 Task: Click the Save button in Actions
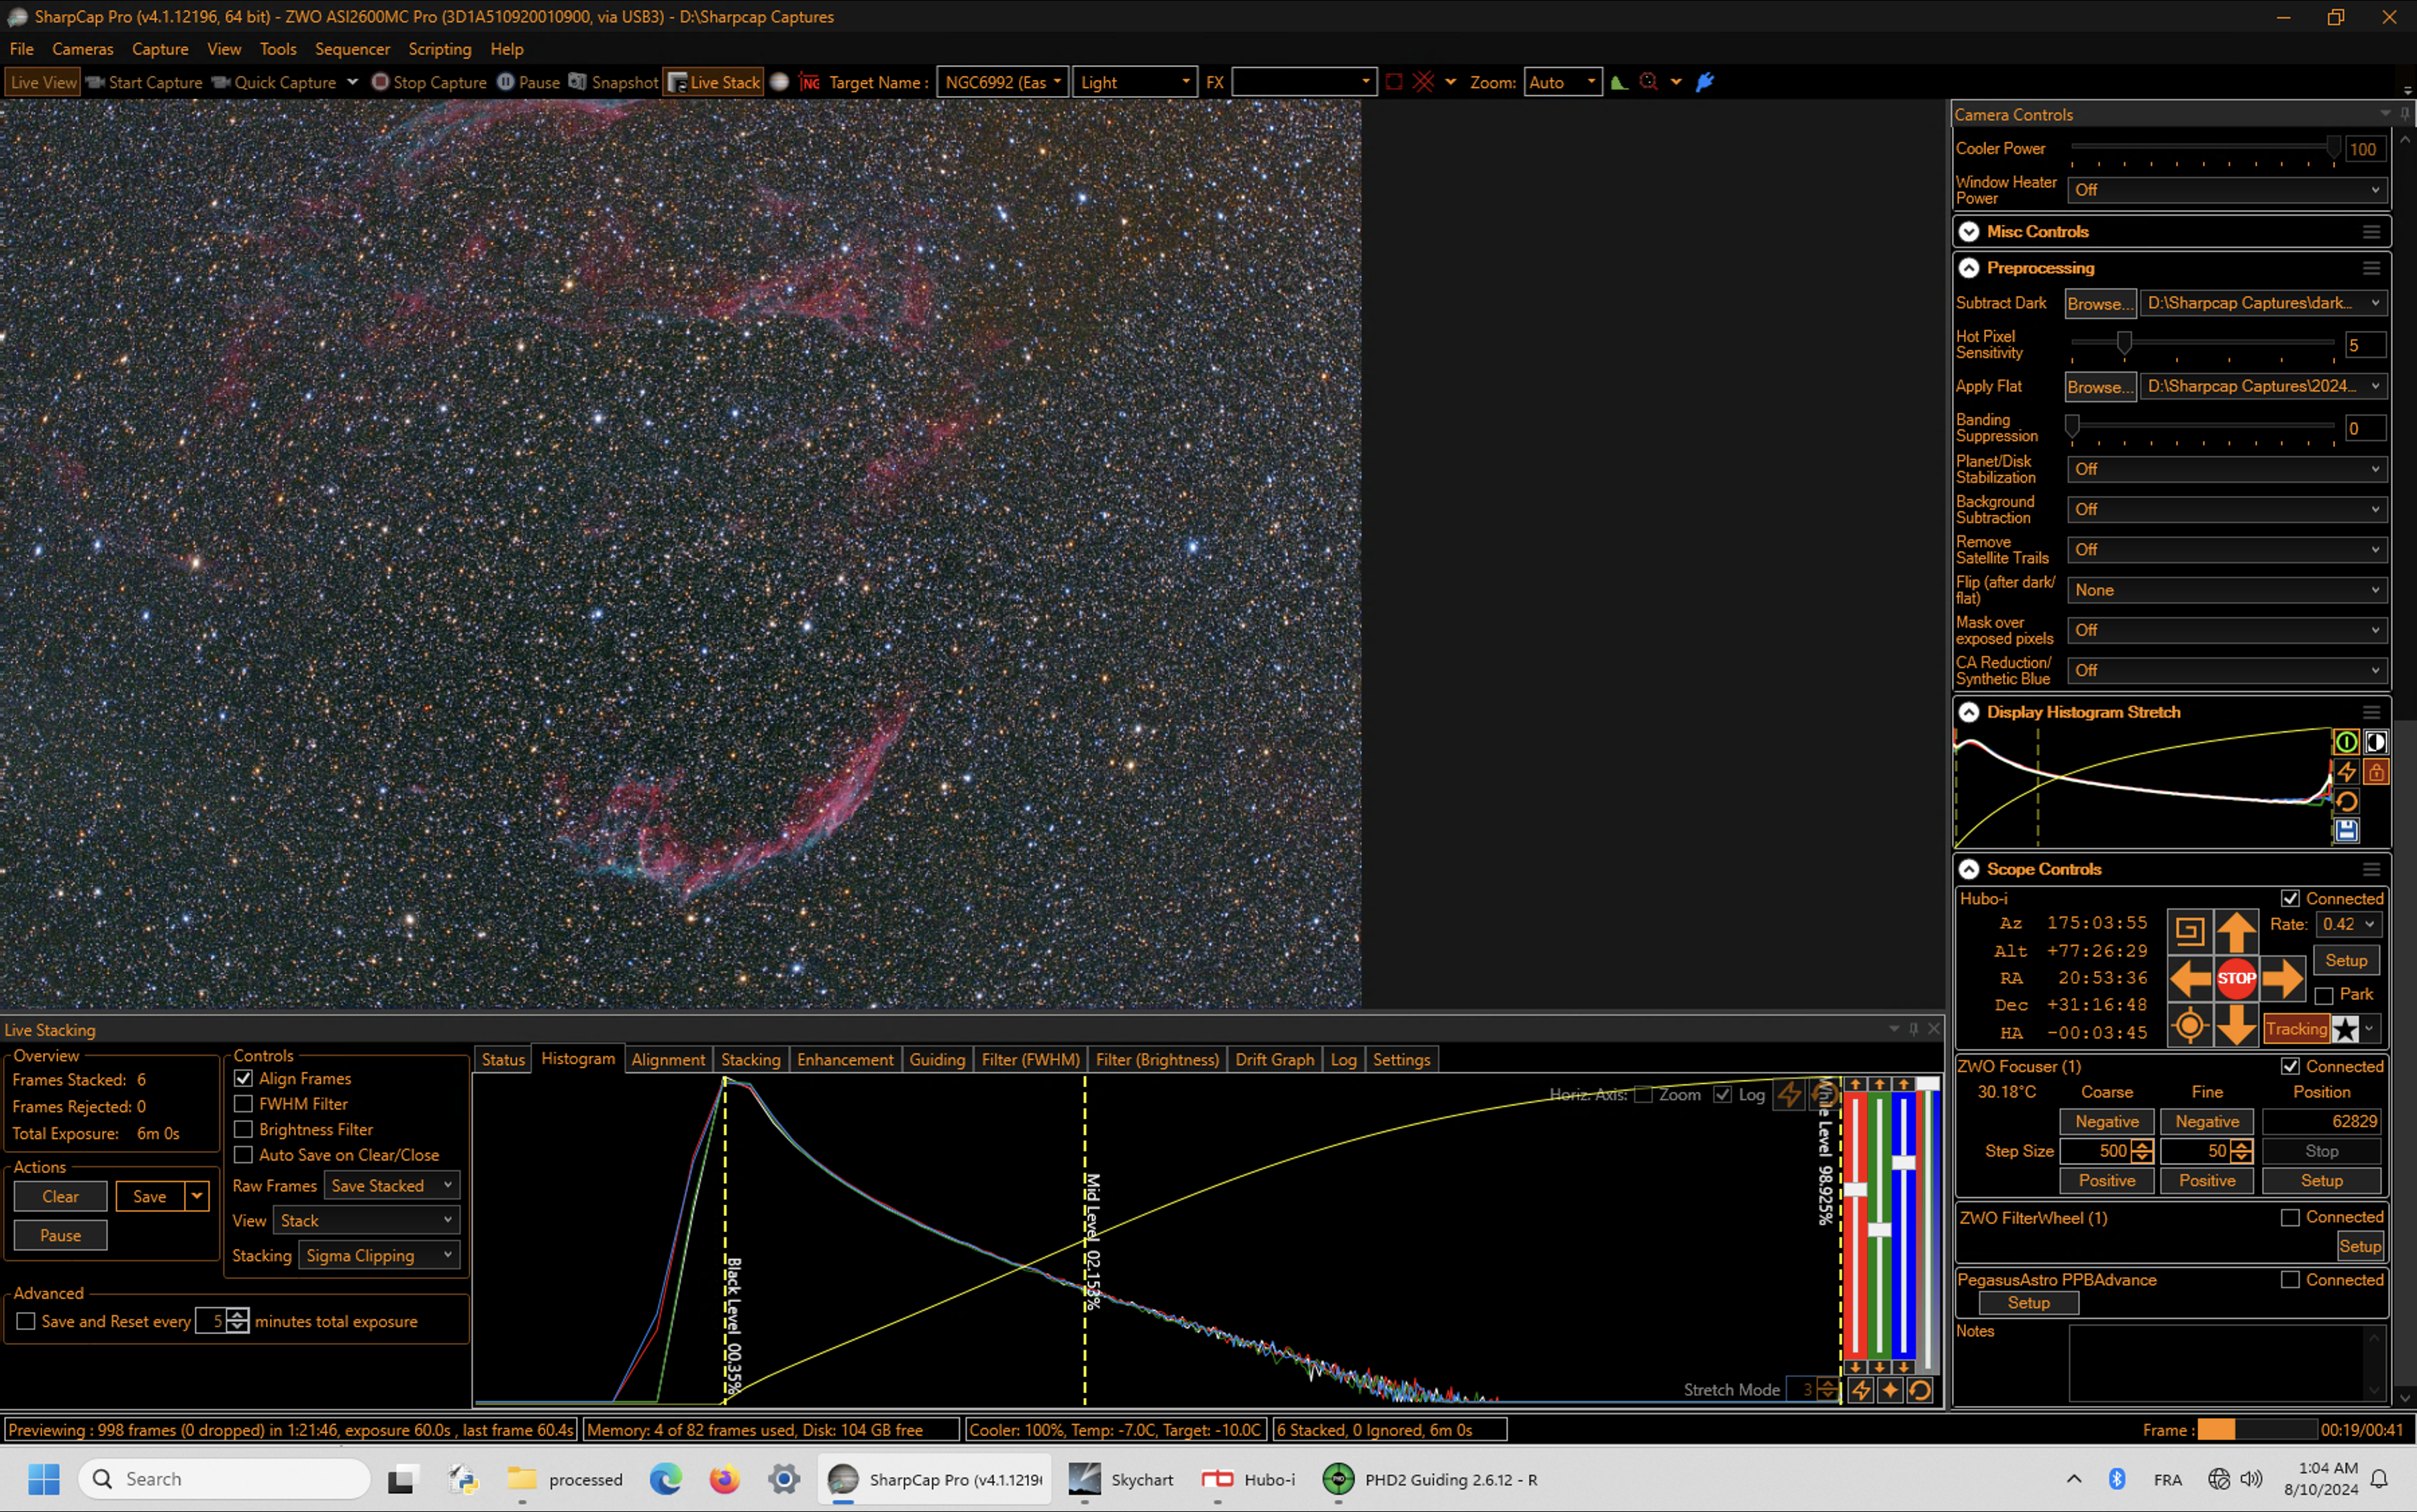[150, 1197]
